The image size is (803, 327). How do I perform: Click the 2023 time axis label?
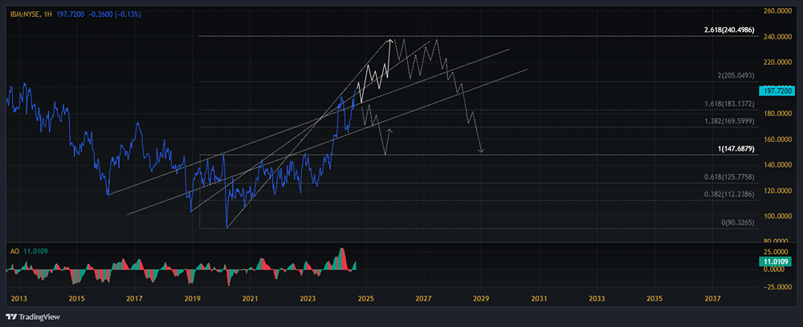coord(308,298)
